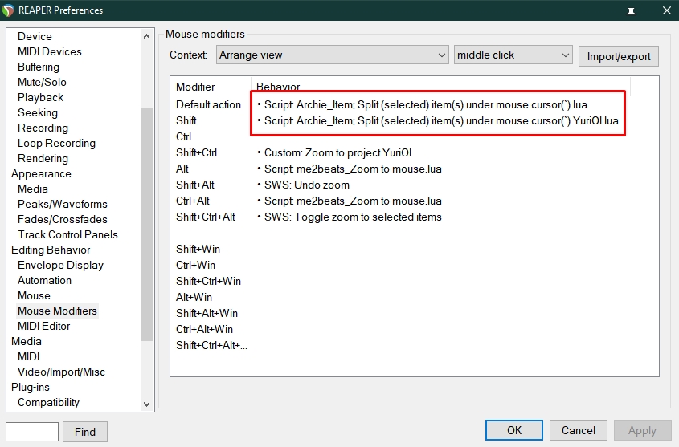The image size is (679, 447).
Task: Select the Shift+Alt modifier row
Action: pos(415,185)
